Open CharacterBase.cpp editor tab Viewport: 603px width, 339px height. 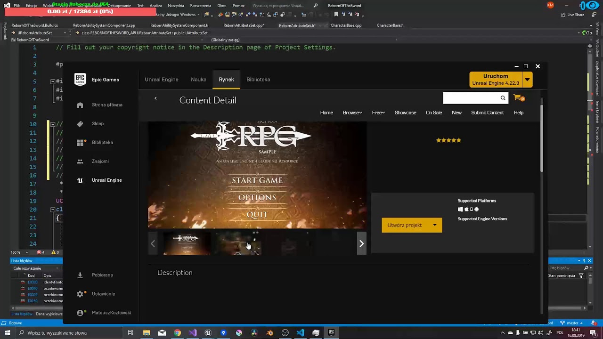coord(346,25)
